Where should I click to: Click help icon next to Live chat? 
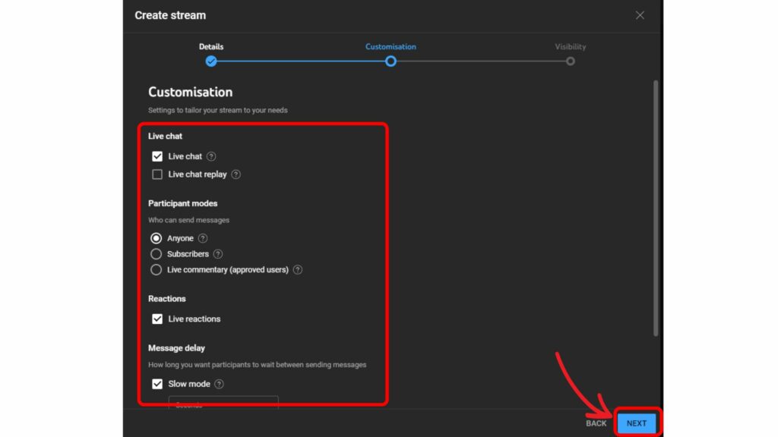tap(211, 156)
